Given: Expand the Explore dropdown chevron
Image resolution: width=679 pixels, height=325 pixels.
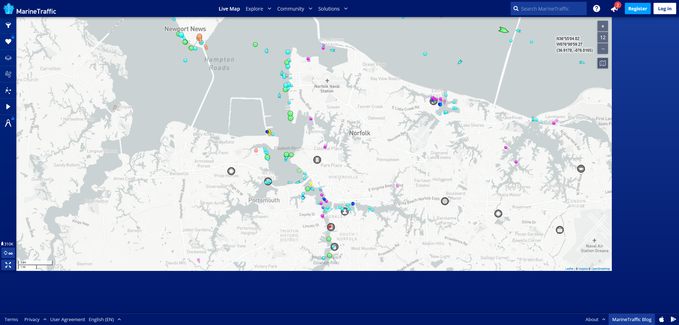Looking at the screenshot, I should (x=269, y=8).
